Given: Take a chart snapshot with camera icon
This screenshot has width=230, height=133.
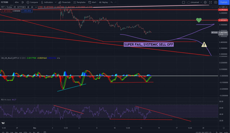Looking at the screenshot, I should [216, 2].
